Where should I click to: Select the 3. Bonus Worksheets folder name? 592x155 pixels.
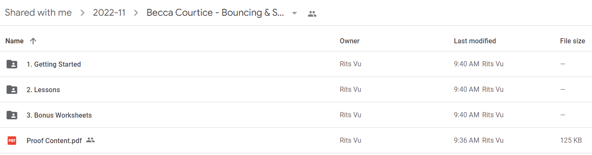click(x=59, y=116)
